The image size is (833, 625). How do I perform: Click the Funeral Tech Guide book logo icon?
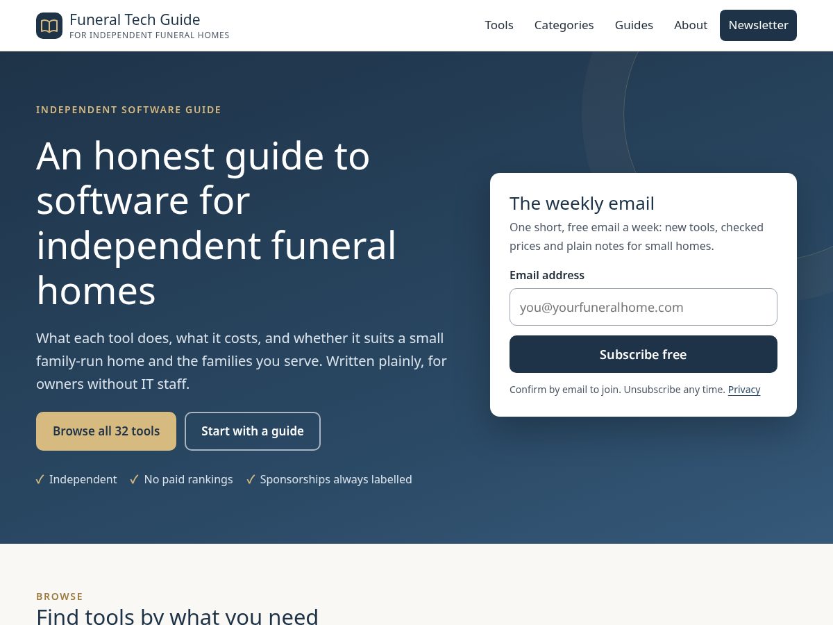(49, 26)
